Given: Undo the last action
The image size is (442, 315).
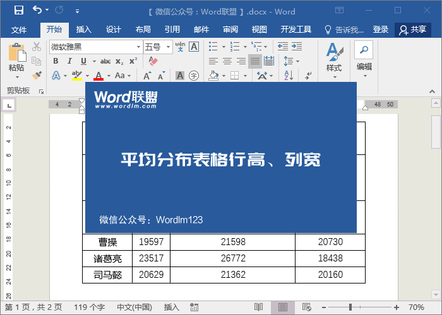Looking at the screenshot, I should point(37,10).
